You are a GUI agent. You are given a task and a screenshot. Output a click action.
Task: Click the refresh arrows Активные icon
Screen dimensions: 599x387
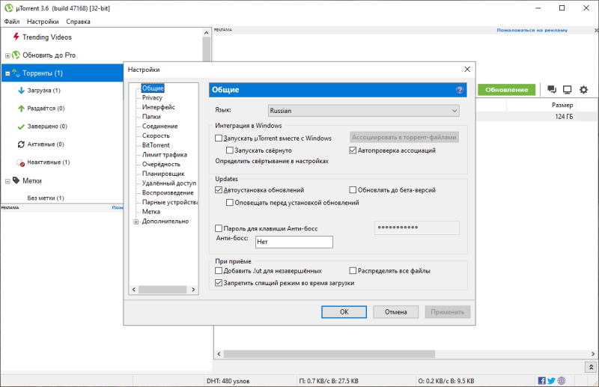(x=22, y=144)
